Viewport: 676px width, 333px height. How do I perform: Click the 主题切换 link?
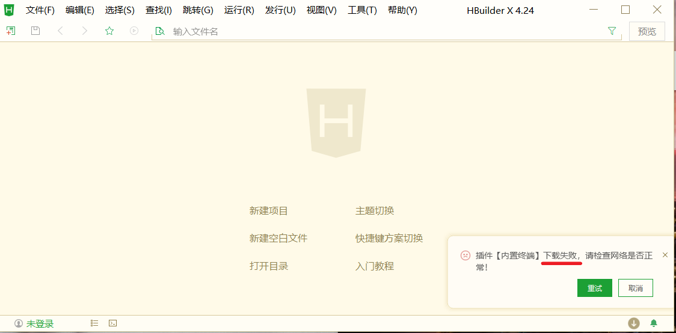(375, 210)
